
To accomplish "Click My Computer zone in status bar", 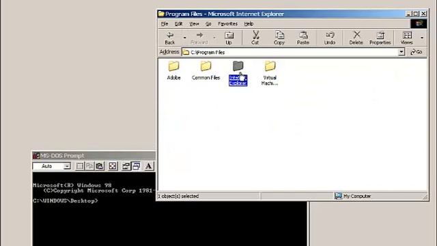I will (353, 196).
